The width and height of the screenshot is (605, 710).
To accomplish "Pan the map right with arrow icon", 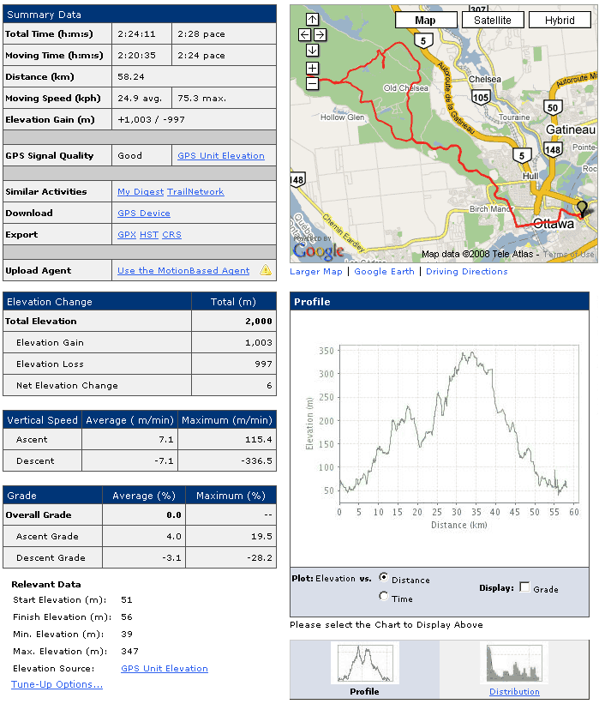I will [320, 35].
